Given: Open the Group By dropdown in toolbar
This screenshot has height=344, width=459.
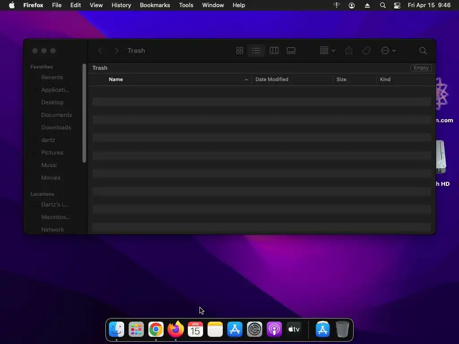Looking at the screenshot, I should click(327, 51).
